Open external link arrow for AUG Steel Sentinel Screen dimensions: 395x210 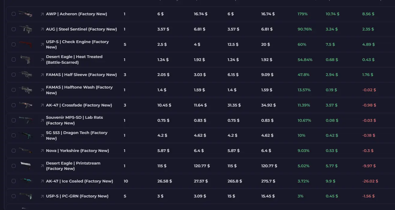click(x=42, y=29)
